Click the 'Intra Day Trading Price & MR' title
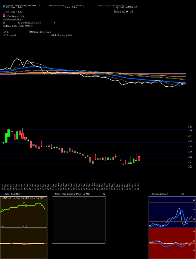This screenshot has width=196, height=259. tap(72, 194)
